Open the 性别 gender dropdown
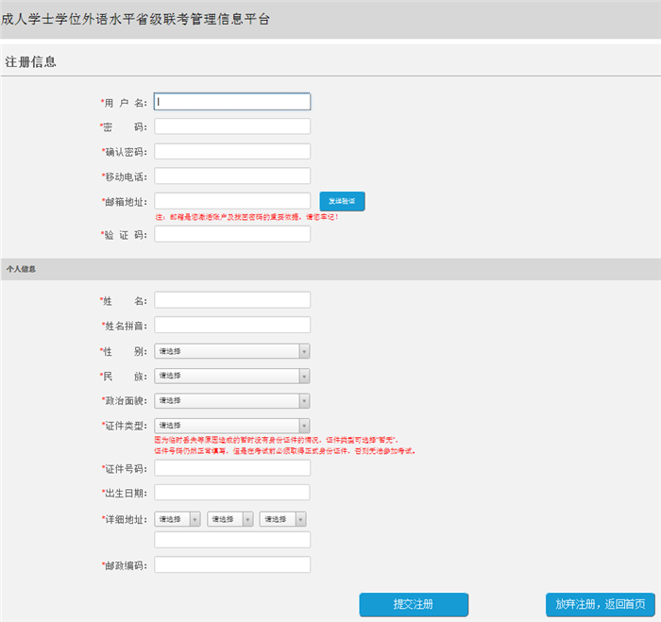Image resolution: width=661 pixels, height=622 pixels. pyautogui.click(x=232, y=351)
